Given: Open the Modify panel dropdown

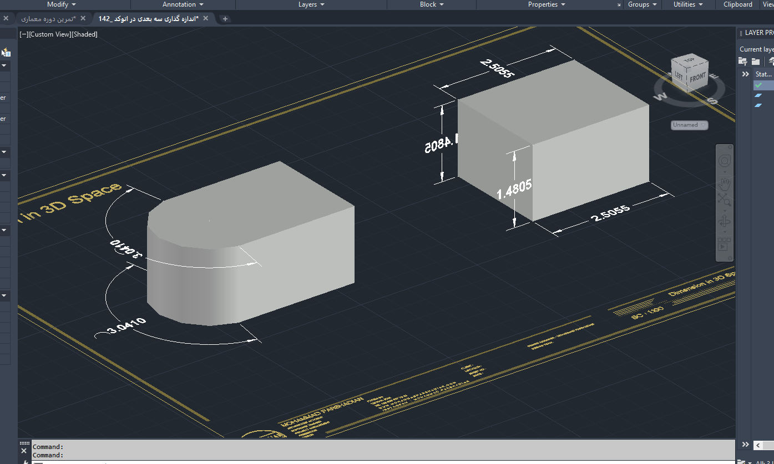Looking at the screenshot, I should tap(62, 4).
